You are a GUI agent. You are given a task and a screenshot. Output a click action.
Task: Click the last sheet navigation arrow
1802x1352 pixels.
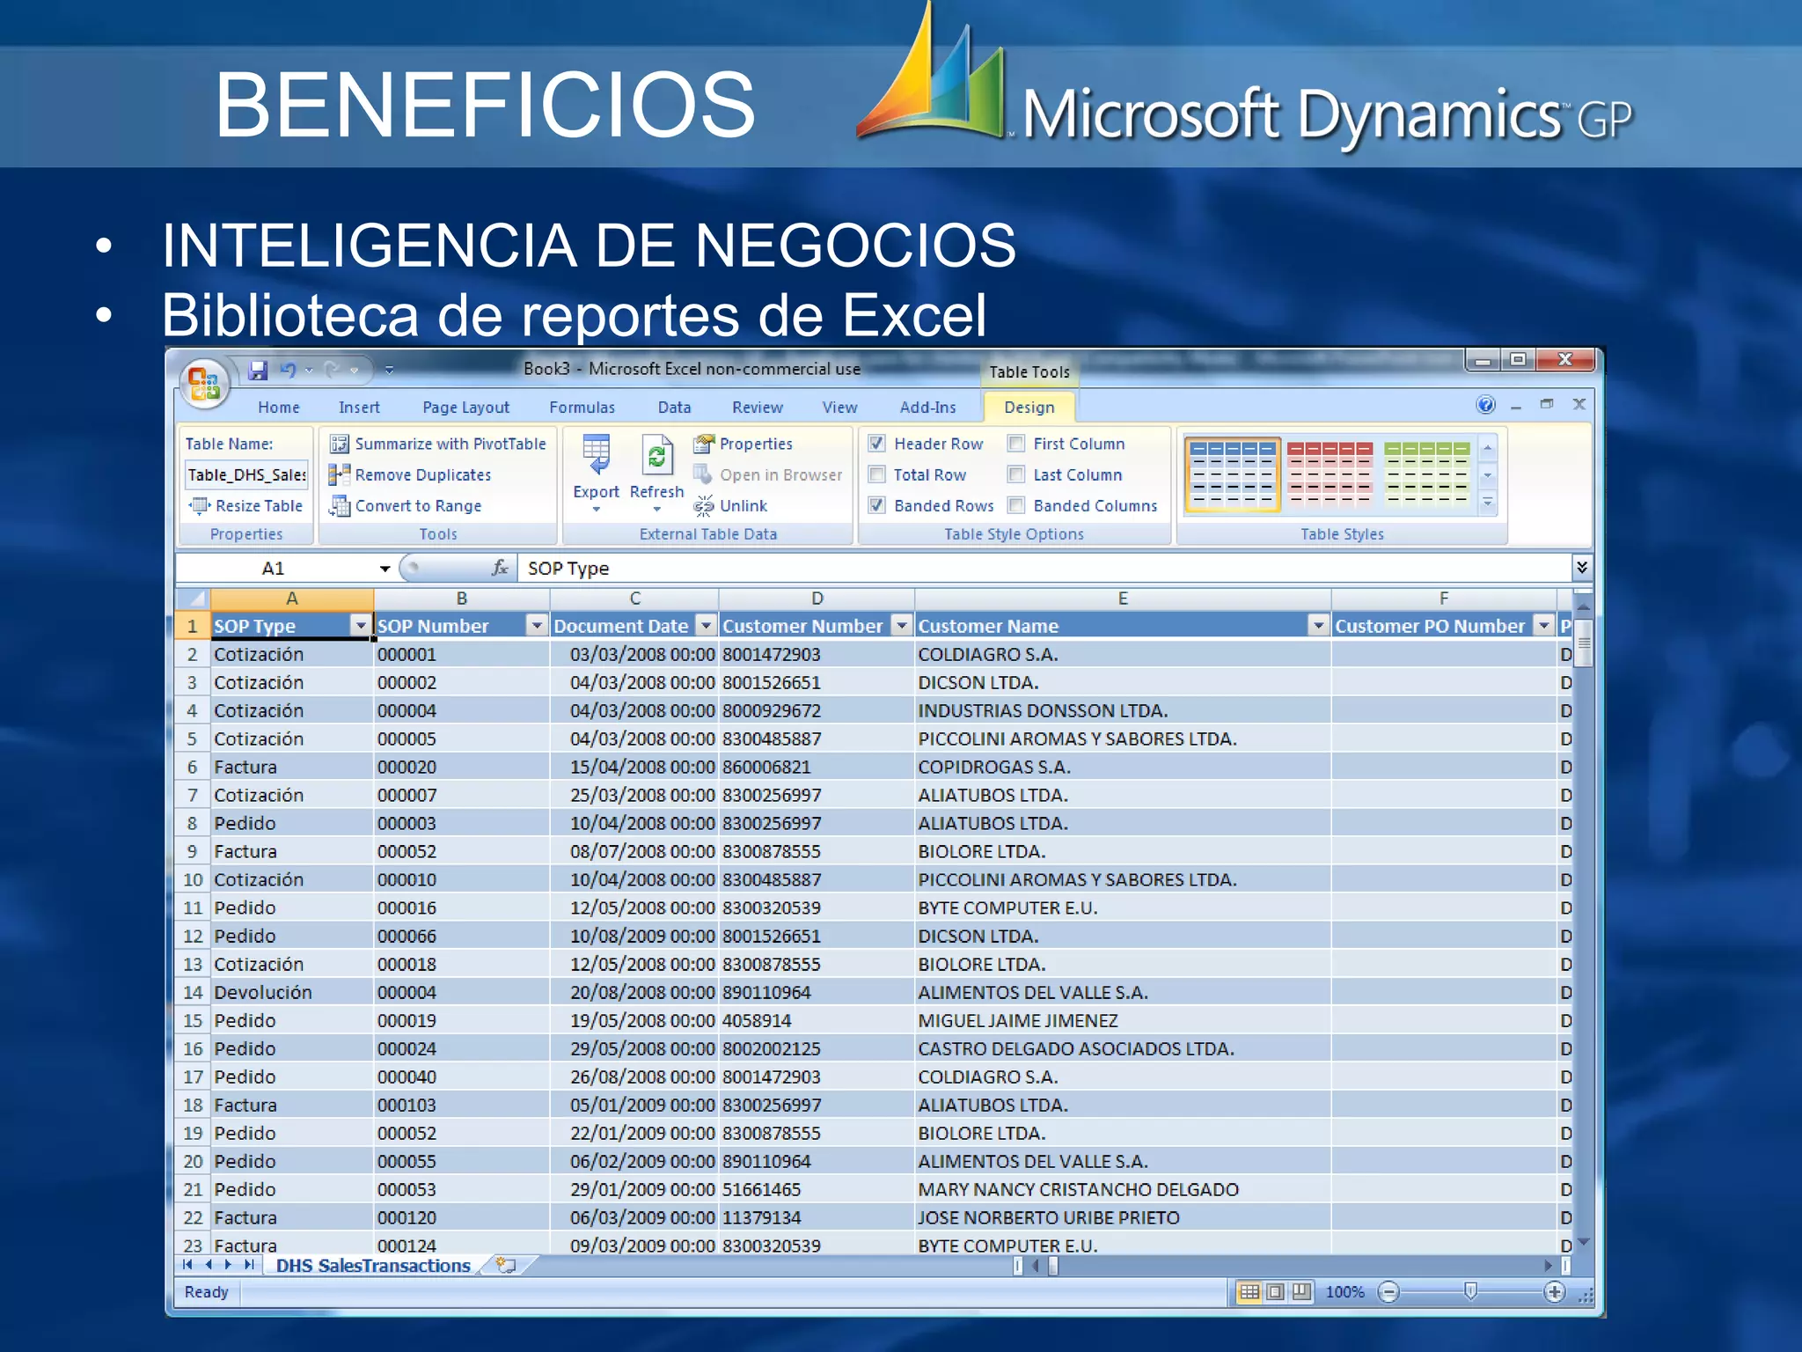point(249,1265)
